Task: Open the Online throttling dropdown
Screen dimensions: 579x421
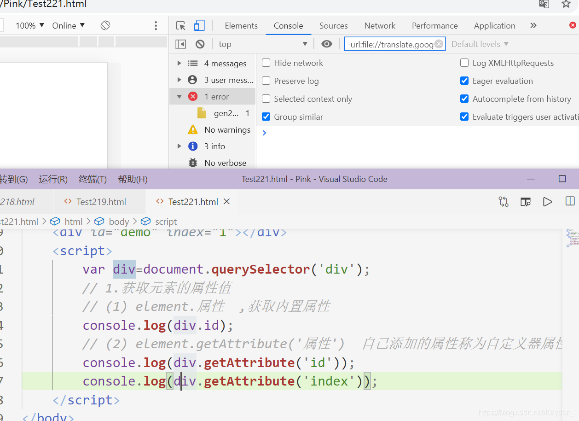Action: 69,25
